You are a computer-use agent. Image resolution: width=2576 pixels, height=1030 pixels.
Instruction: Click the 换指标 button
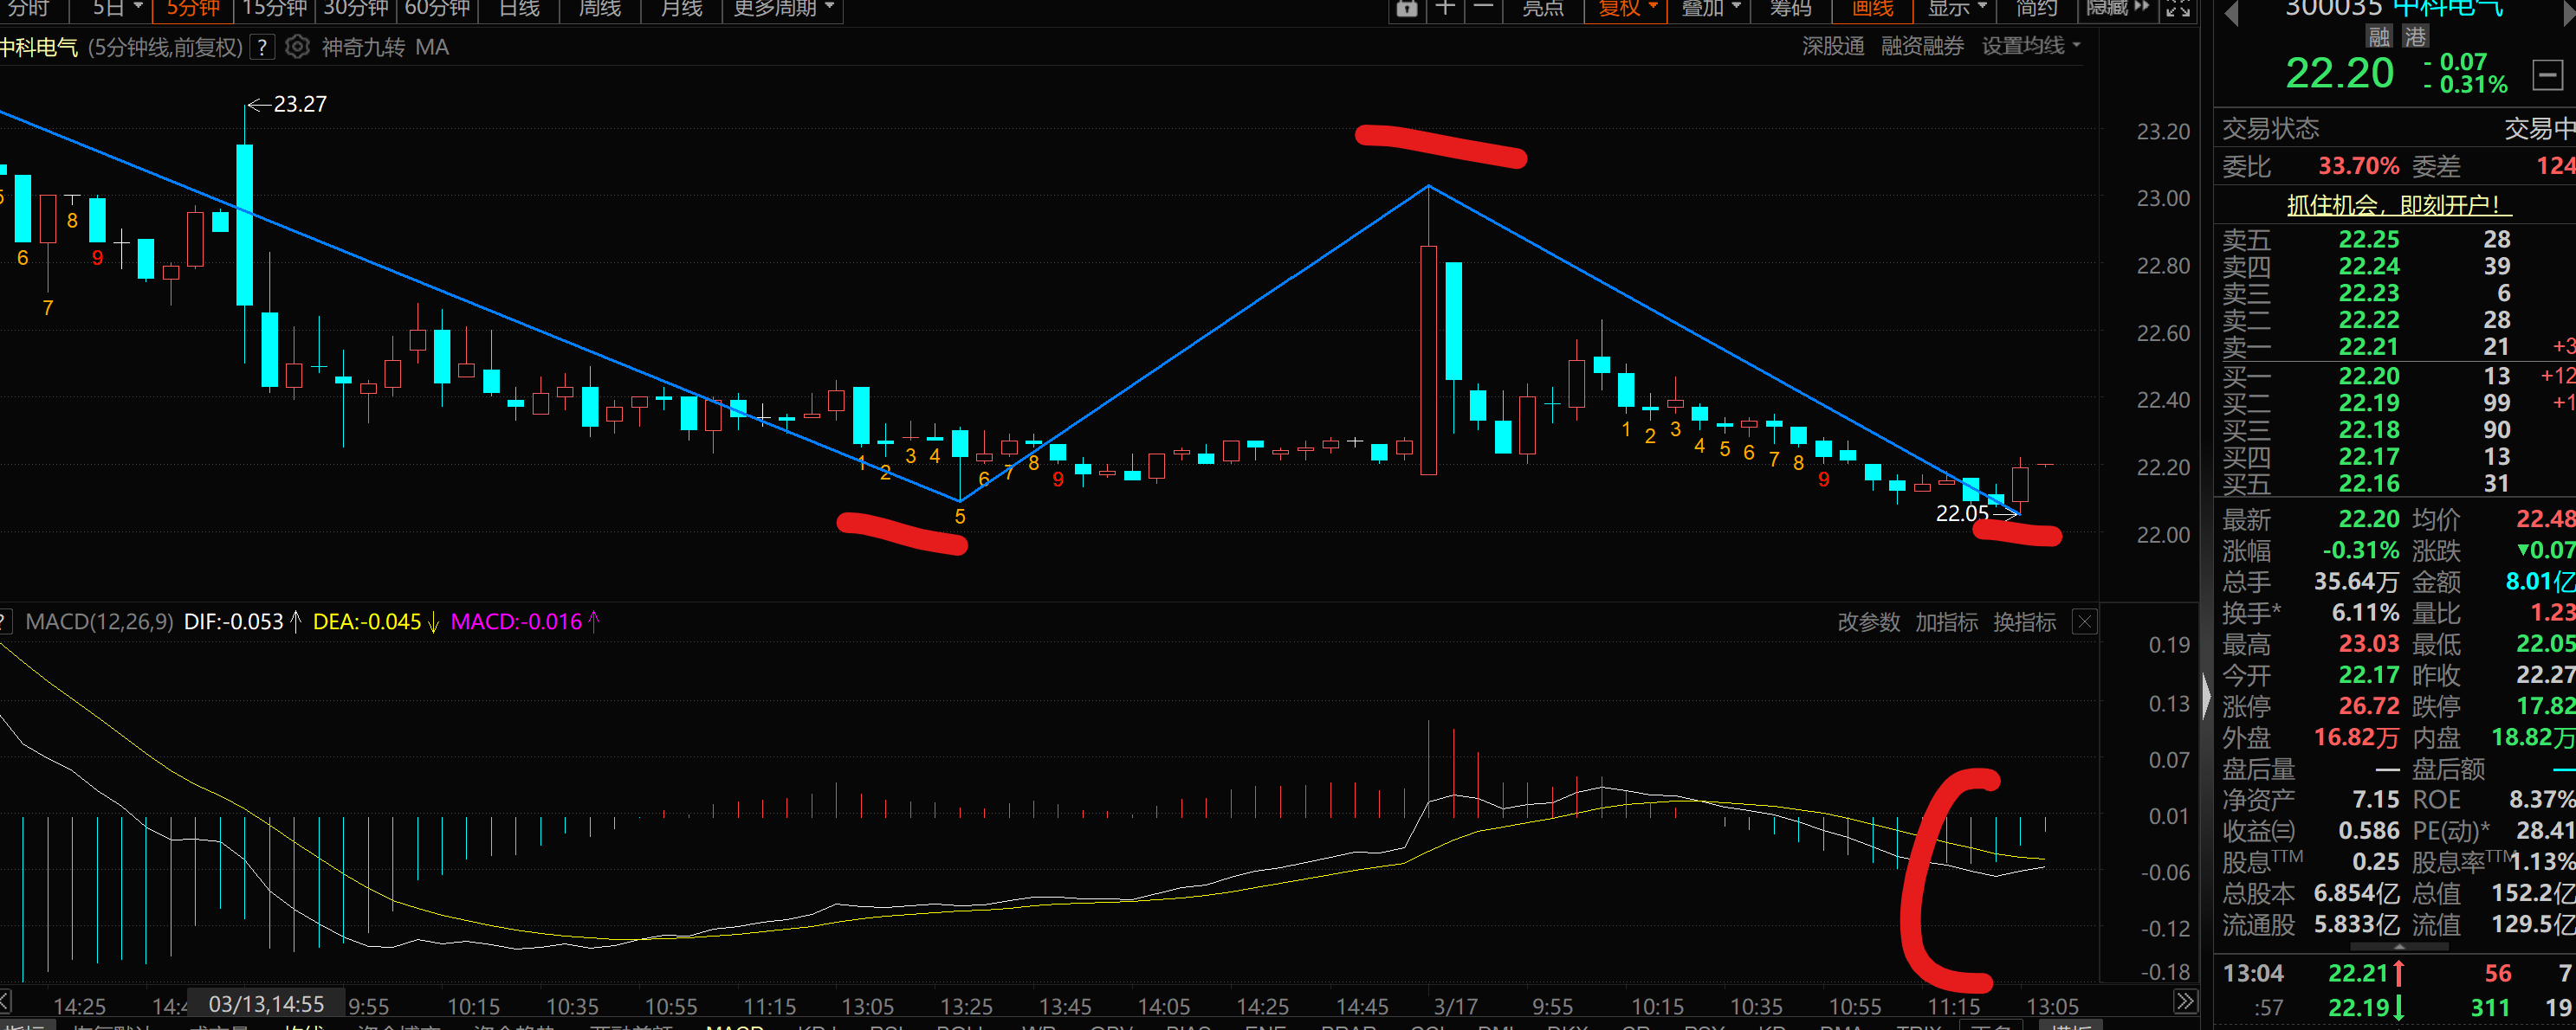coord(2024,622)
